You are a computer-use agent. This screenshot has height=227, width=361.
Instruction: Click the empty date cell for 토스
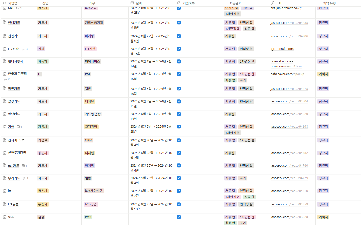152,220
